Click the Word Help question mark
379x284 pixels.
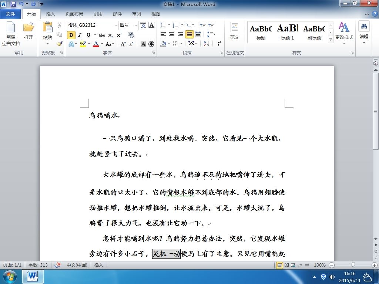[375, 14]
